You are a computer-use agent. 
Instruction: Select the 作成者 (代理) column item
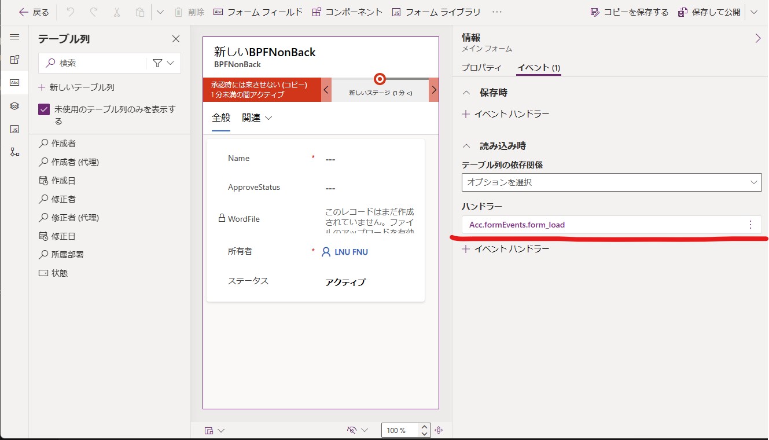coord(69,162)
